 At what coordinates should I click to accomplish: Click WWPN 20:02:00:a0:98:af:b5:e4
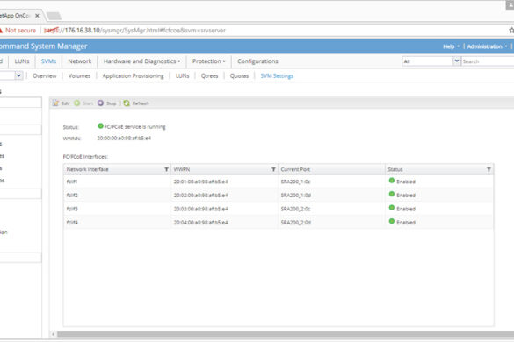(x=200, y=196)
